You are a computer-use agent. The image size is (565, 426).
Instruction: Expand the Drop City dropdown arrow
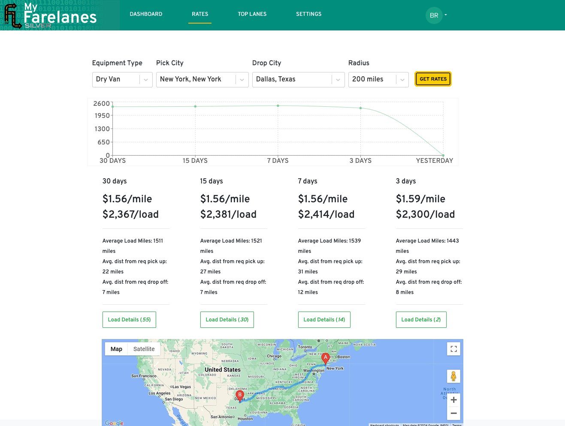338,80
